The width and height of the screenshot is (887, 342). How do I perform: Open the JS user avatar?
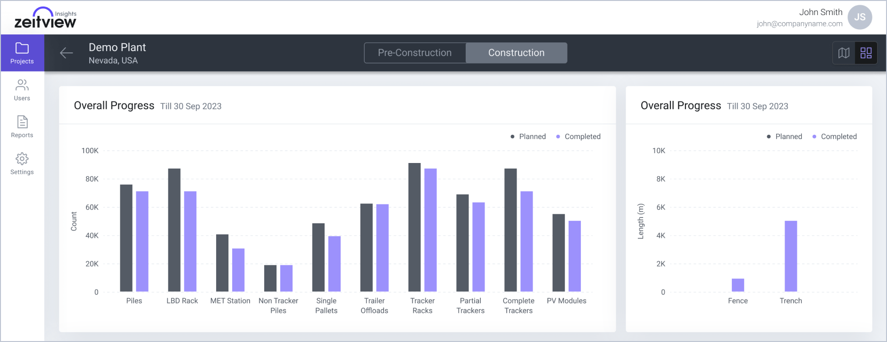pyautogui.click(x=860, y=17)
